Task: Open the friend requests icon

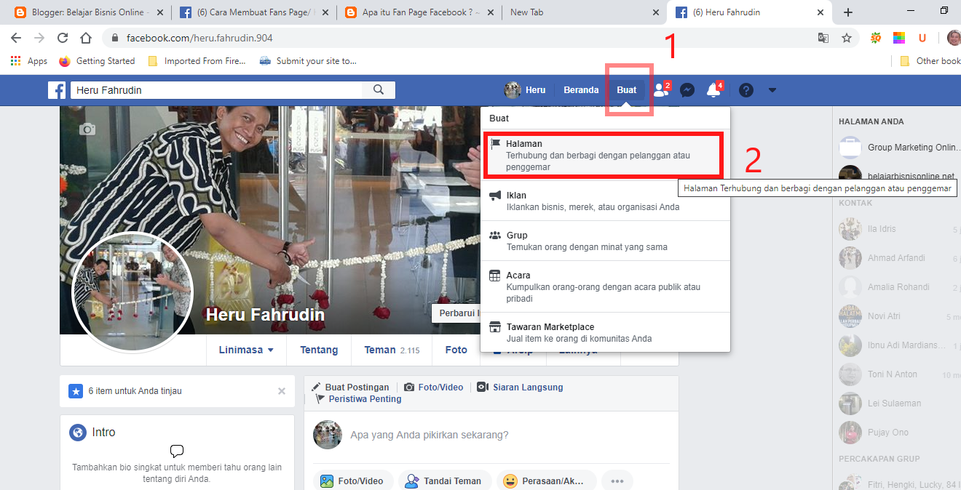Action: point(660,90)
